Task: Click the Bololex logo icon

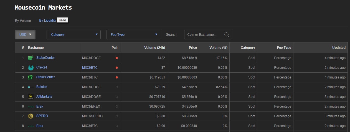Action: click(x=31, y=87)
